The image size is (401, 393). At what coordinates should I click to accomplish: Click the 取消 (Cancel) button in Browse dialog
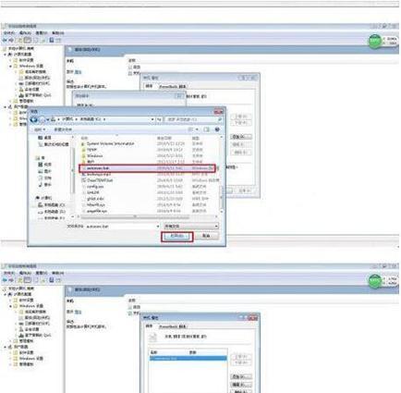206,236
